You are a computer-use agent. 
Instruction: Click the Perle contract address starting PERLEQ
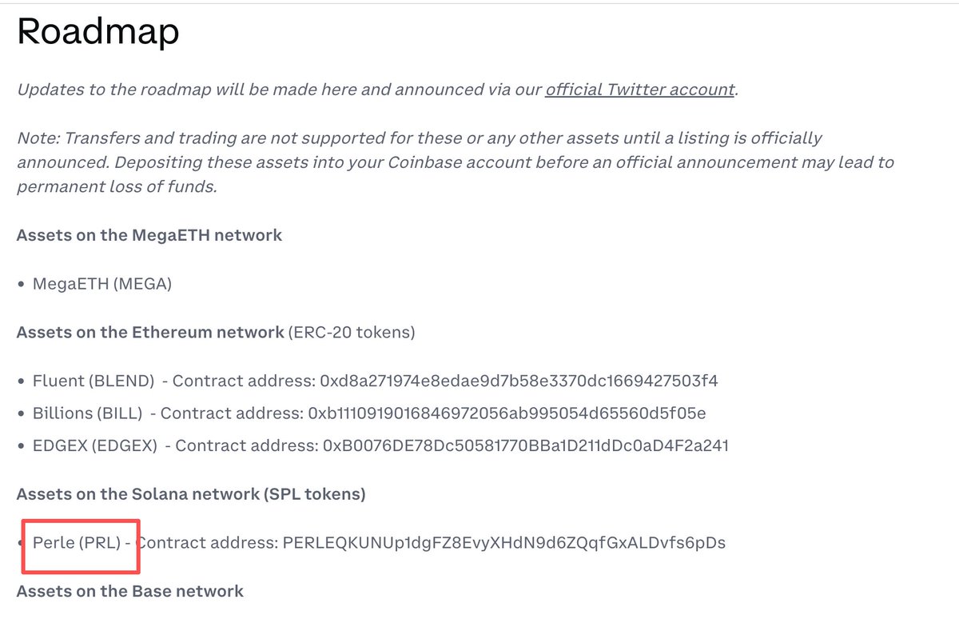point(504,543)
